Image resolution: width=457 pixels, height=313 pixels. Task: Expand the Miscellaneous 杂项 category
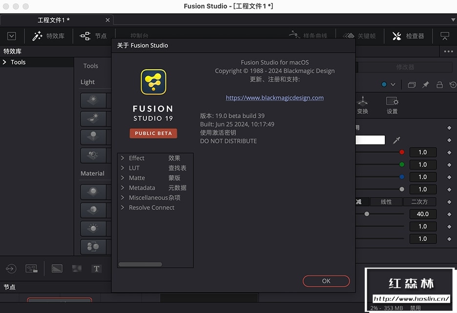click(123, 198)
